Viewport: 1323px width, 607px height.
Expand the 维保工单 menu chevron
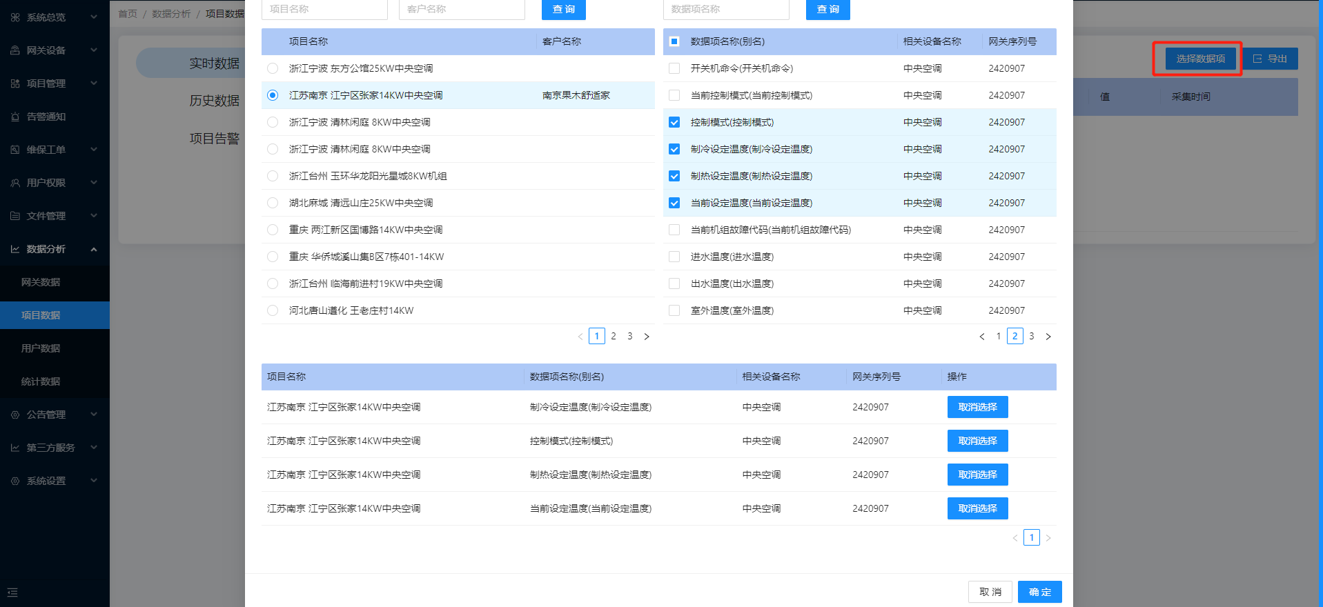tap(94, 150)
